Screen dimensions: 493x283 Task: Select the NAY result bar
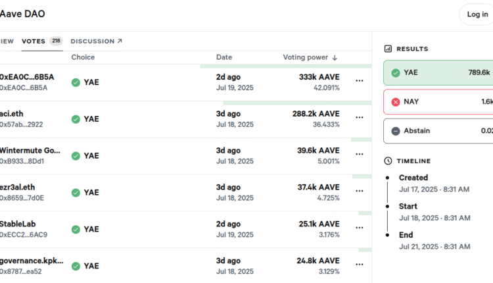pos(440,102)
